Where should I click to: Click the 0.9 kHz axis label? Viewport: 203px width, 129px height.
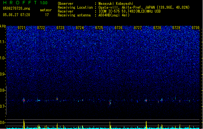(3, 74)
